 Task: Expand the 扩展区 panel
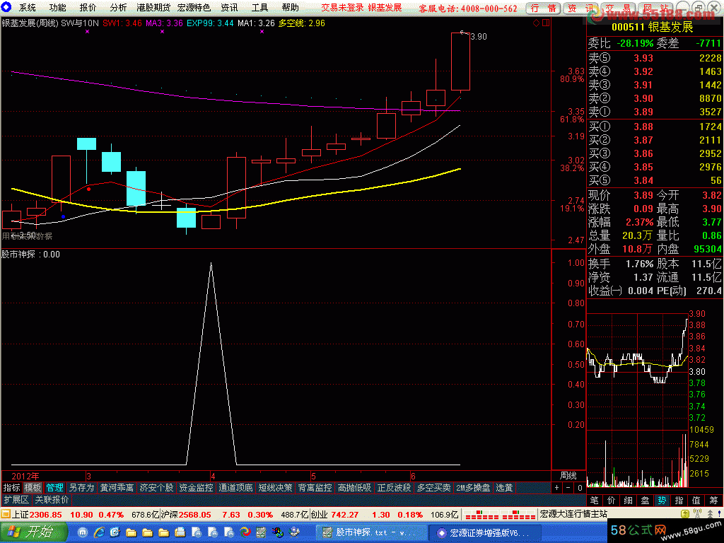[16, 500]
